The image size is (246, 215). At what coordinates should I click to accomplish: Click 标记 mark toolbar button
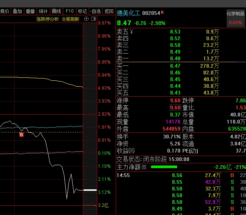click(x=82, y=11)
